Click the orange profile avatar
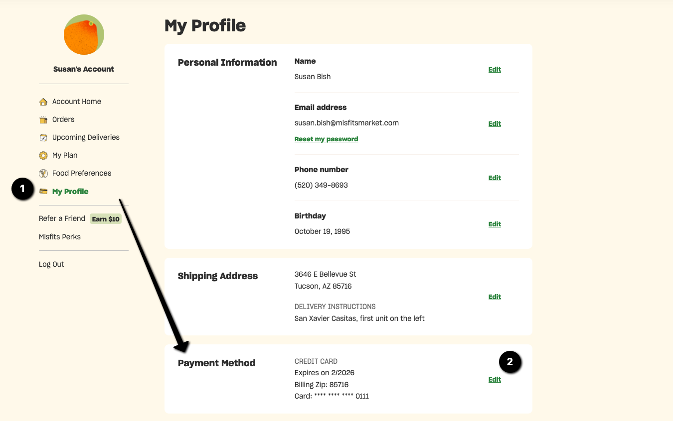The height and width of the screenshot is (421, 673). (84, 35)
